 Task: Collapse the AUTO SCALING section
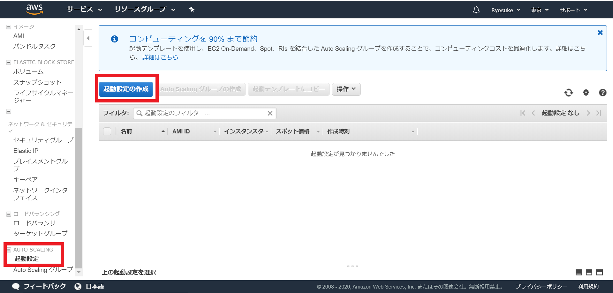click(x=9, y=250)
